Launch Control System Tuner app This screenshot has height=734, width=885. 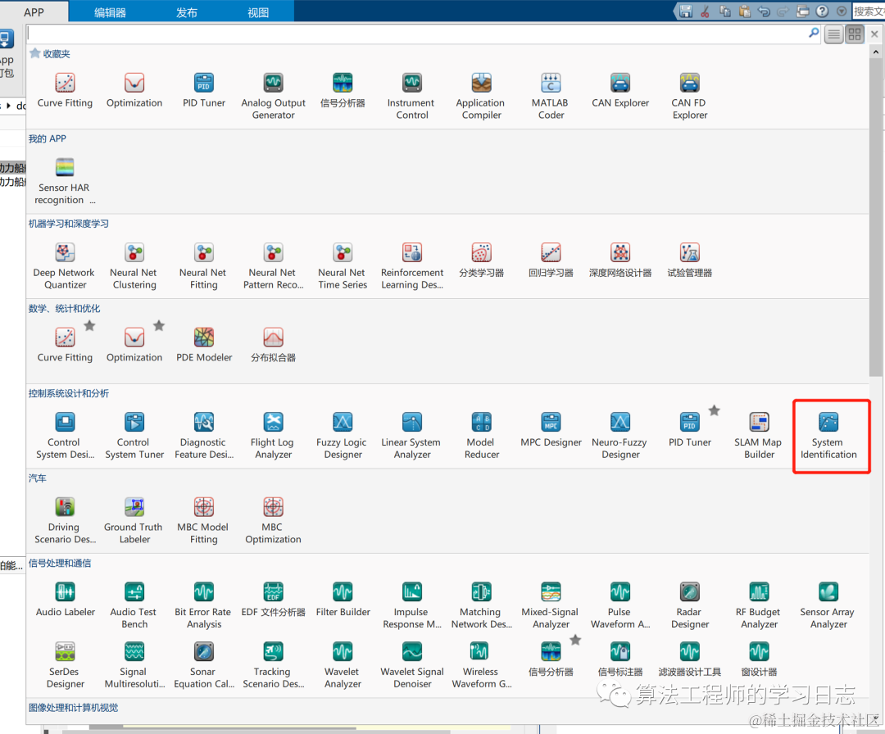pos(134,436)
